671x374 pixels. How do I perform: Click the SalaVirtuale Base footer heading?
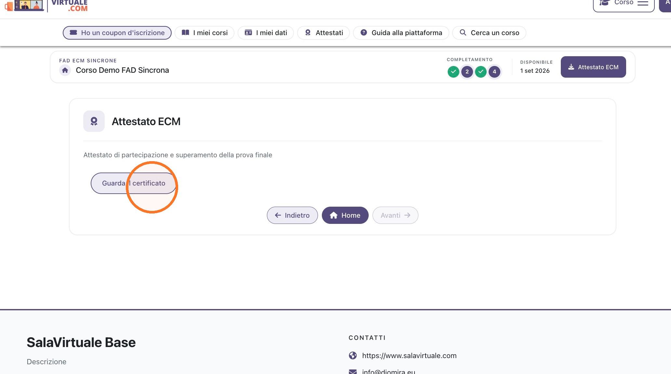81,342
